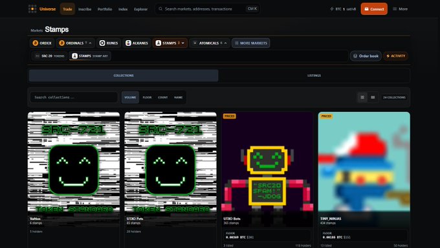Image resolution: width=440 pixels, height=248 pixels.
Task: Open the Trade section
Action: [67, 9]
